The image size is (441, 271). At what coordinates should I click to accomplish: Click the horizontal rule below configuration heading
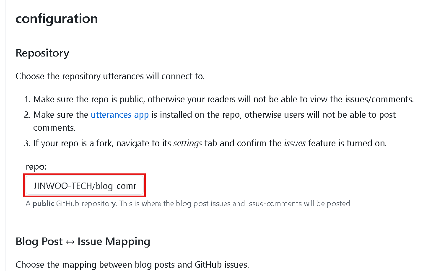point(223,30)
